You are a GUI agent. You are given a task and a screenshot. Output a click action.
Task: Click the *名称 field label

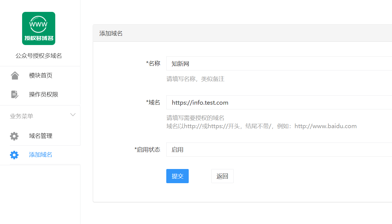[153, 64]
